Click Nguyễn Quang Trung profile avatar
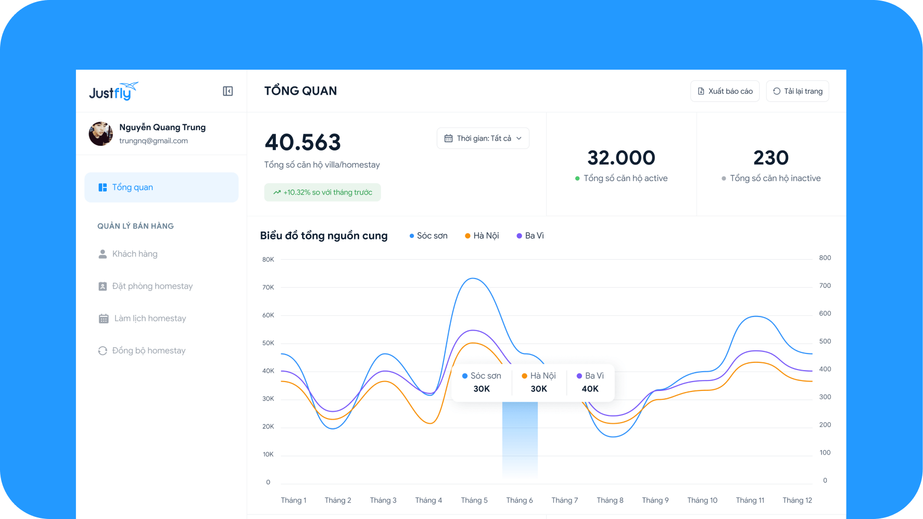 (x=101, y=134)
